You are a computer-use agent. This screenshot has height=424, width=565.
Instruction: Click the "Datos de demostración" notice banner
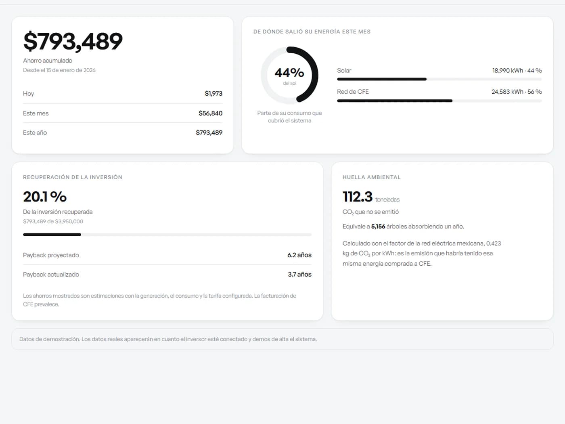282,339
